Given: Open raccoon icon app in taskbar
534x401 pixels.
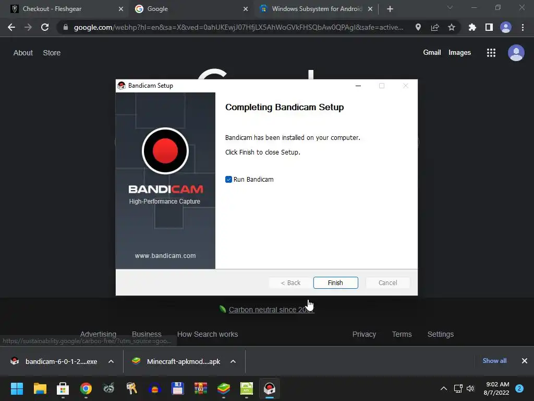Looking at the screenshot, I should tap(108, 388).
